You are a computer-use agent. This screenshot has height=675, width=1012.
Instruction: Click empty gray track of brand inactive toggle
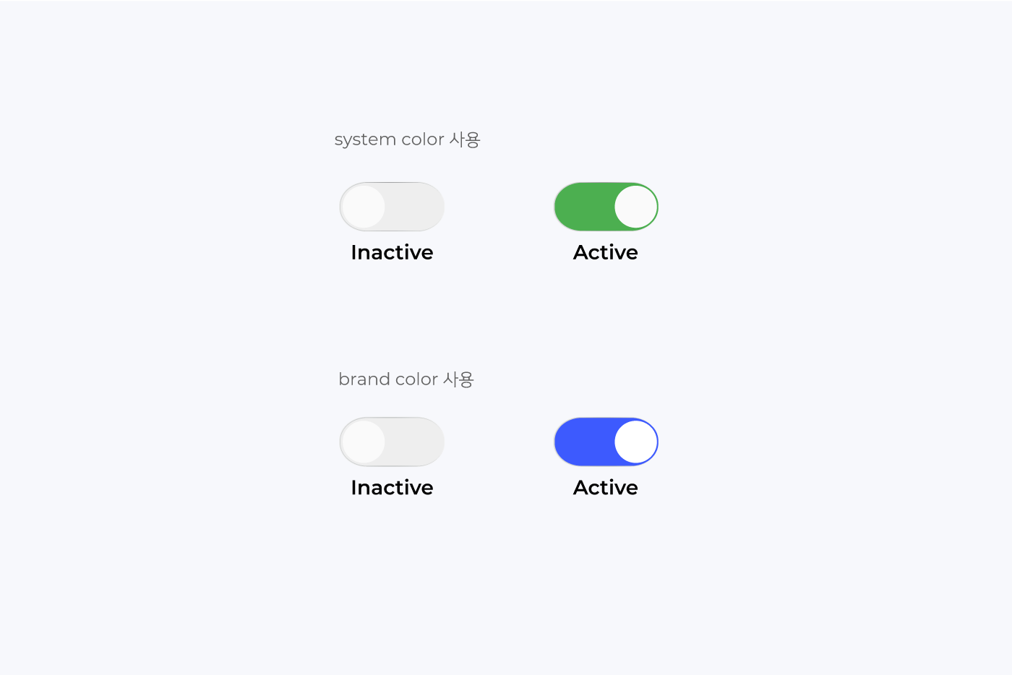click(414, 442)
